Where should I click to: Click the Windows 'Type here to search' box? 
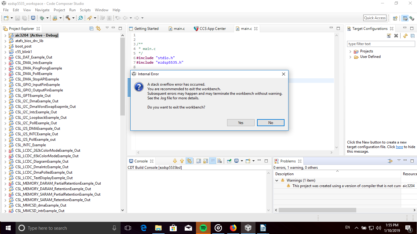click(68, 228)
